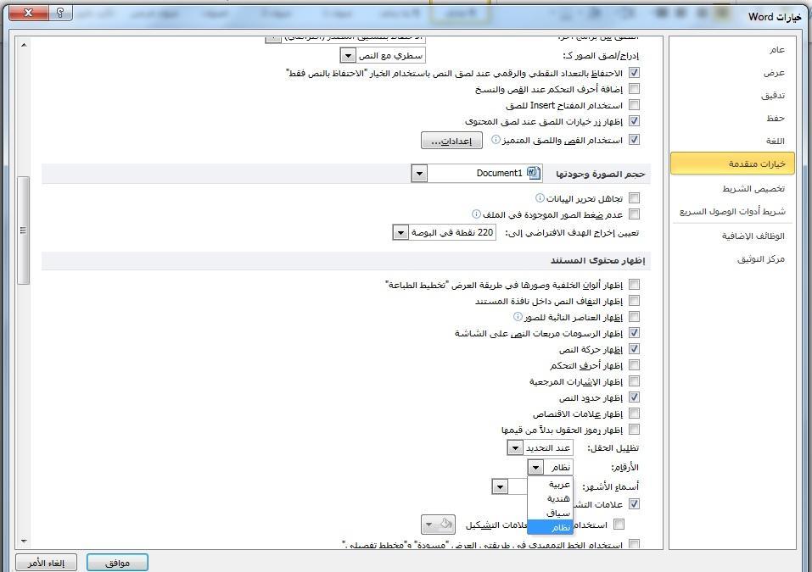Enable إظهار ألوان الخلفية وصورها checkbox

pos(634,285)
